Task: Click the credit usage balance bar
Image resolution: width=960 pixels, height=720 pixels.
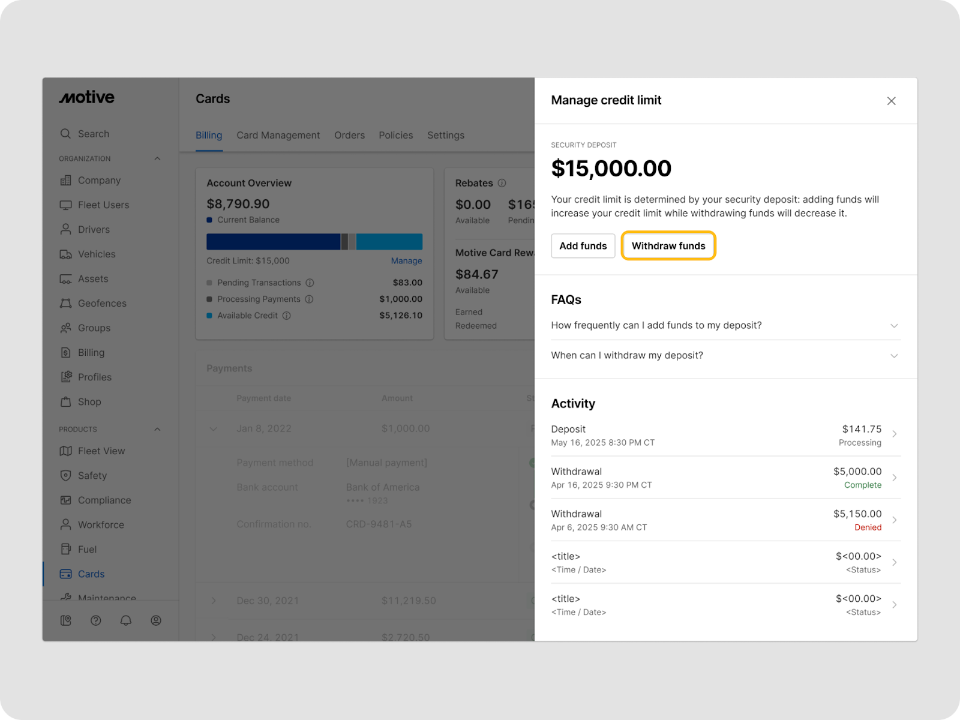Action: [314, 242]
